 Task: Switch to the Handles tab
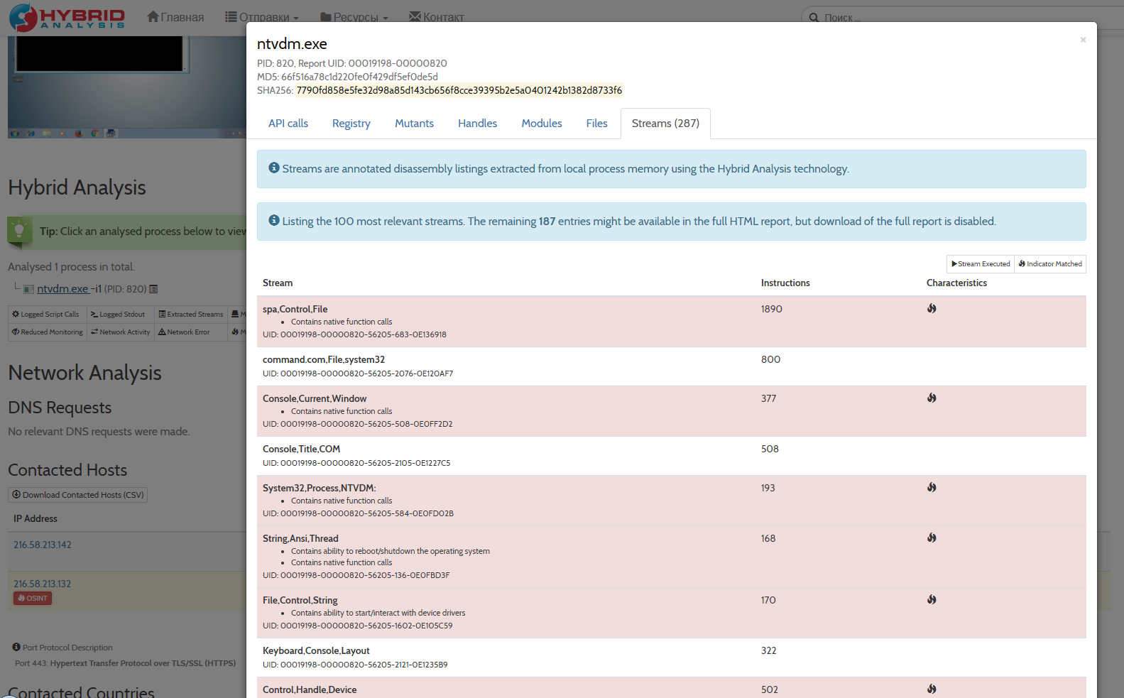pyautogui.click(x=477, y=124)
